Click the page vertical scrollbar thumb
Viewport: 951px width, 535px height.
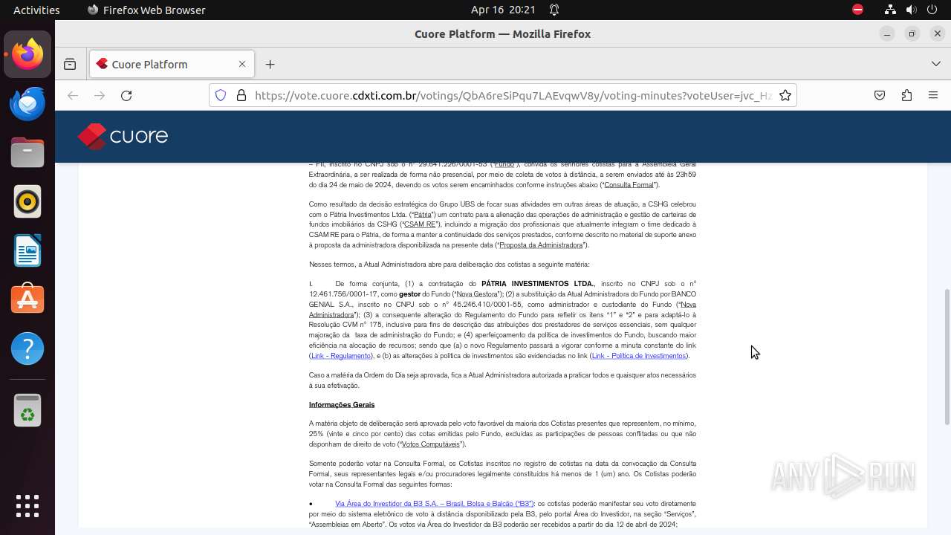pos(947,357)
